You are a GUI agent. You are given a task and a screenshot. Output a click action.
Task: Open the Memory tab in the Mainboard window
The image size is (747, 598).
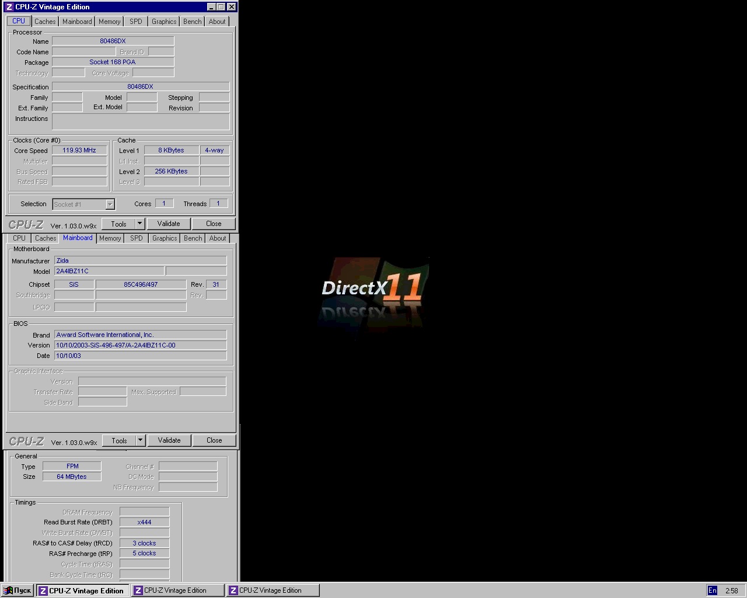[110, 238]
